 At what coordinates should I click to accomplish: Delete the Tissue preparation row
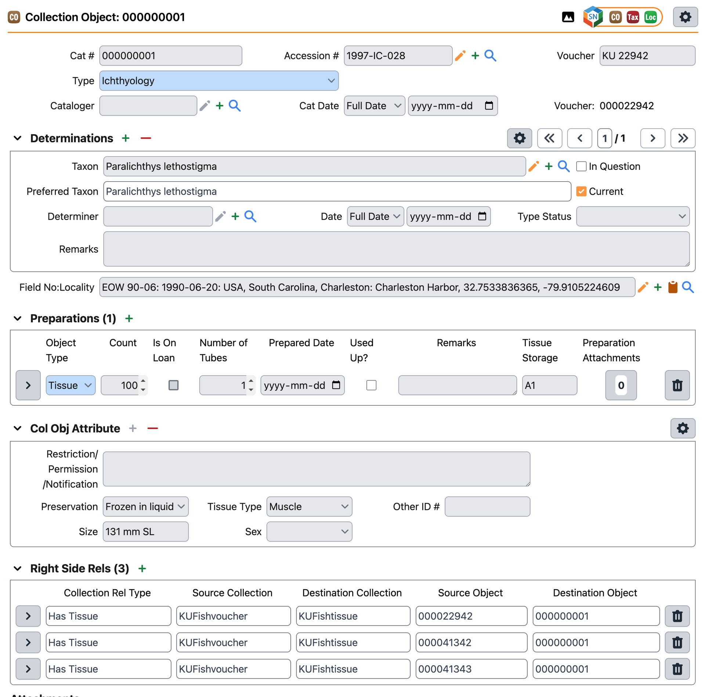[x=677, y=385]
